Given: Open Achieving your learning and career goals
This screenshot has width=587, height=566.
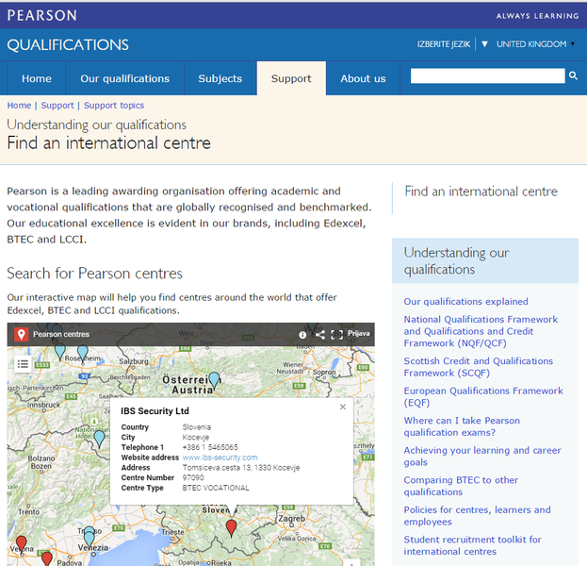Looking at the screenshot, I should click(482, 457).
